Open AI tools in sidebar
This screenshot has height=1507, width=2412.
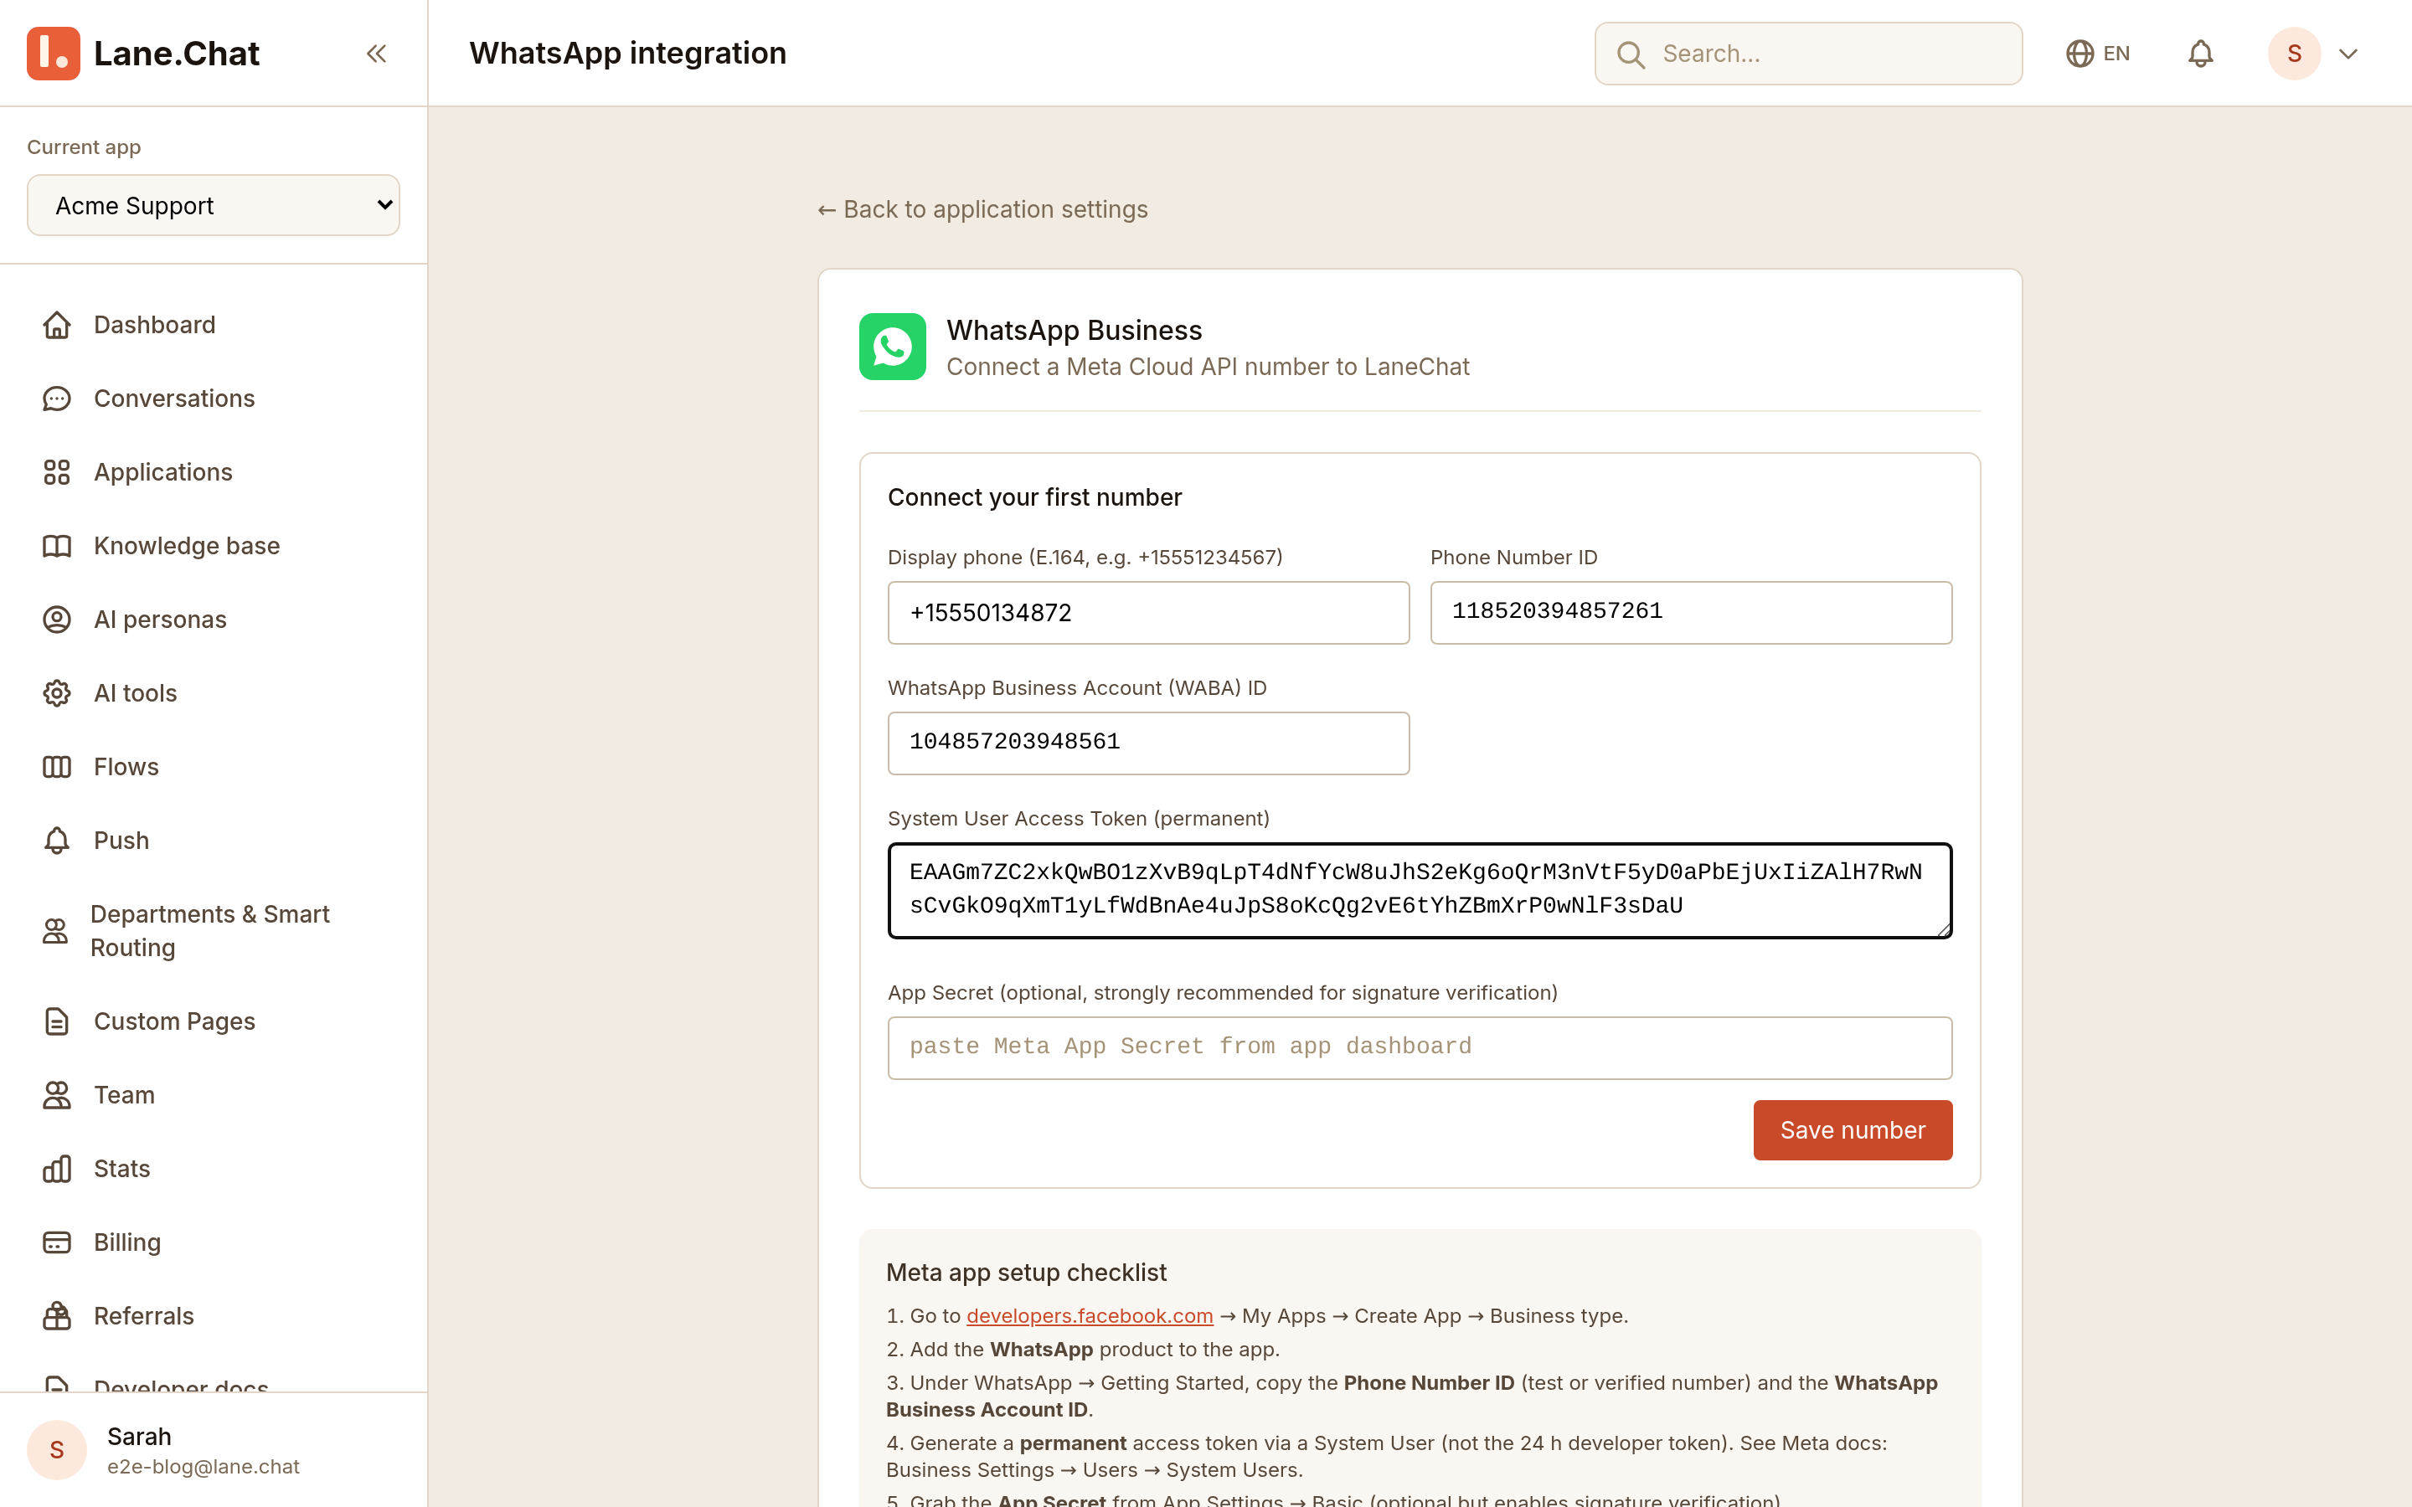pyautogui.click(x=214, y=694)
